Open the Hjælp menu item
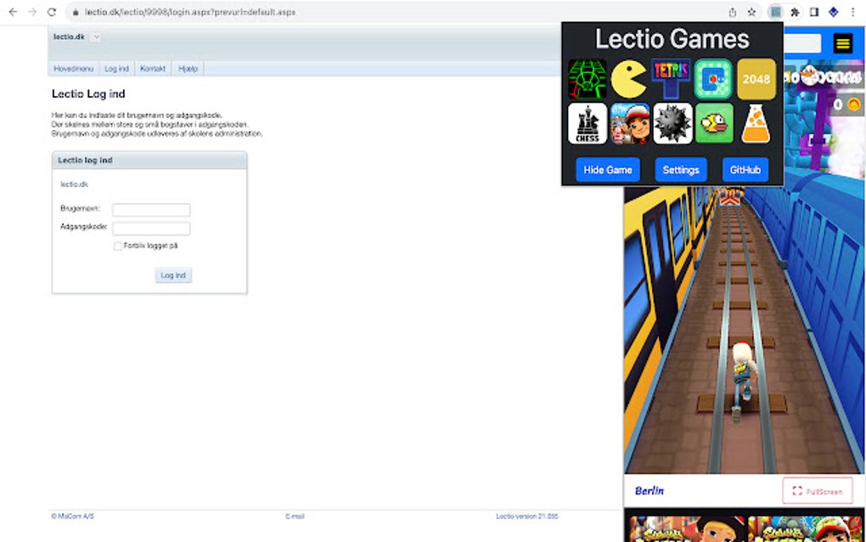The width and height of the screenshot is (866, 542). coord(187,68)
